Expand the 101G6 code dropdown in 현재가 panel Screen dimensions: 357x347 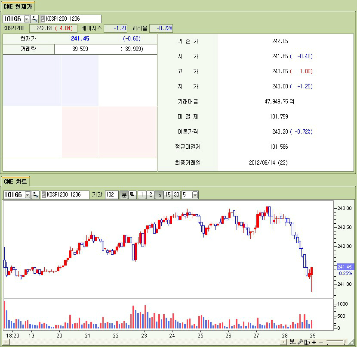(26, 19)
